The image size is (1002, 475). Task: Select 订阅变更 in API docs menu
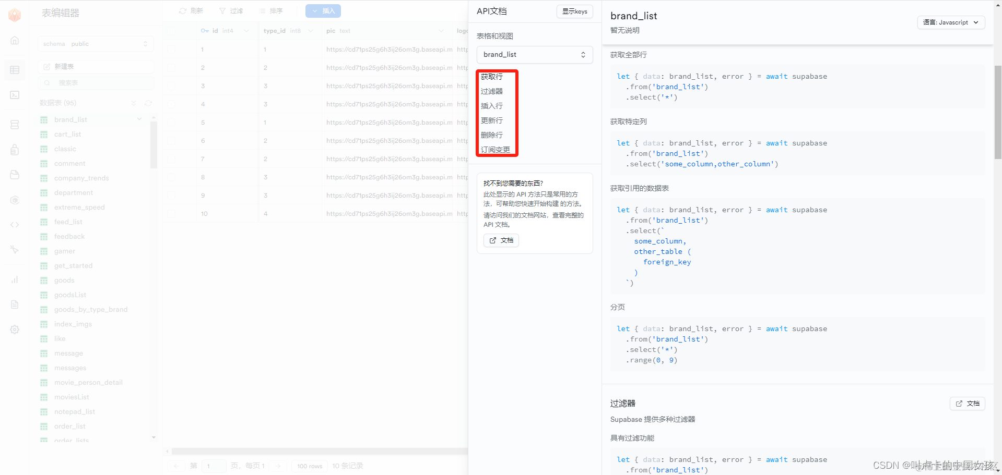496,150
